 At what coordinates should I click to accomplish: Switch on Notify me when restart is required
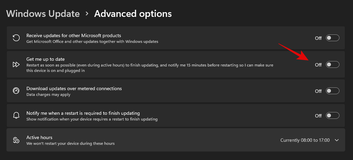pos(332,116)
